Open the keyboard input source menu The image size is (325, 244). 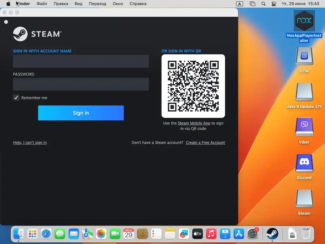(240, 4)
